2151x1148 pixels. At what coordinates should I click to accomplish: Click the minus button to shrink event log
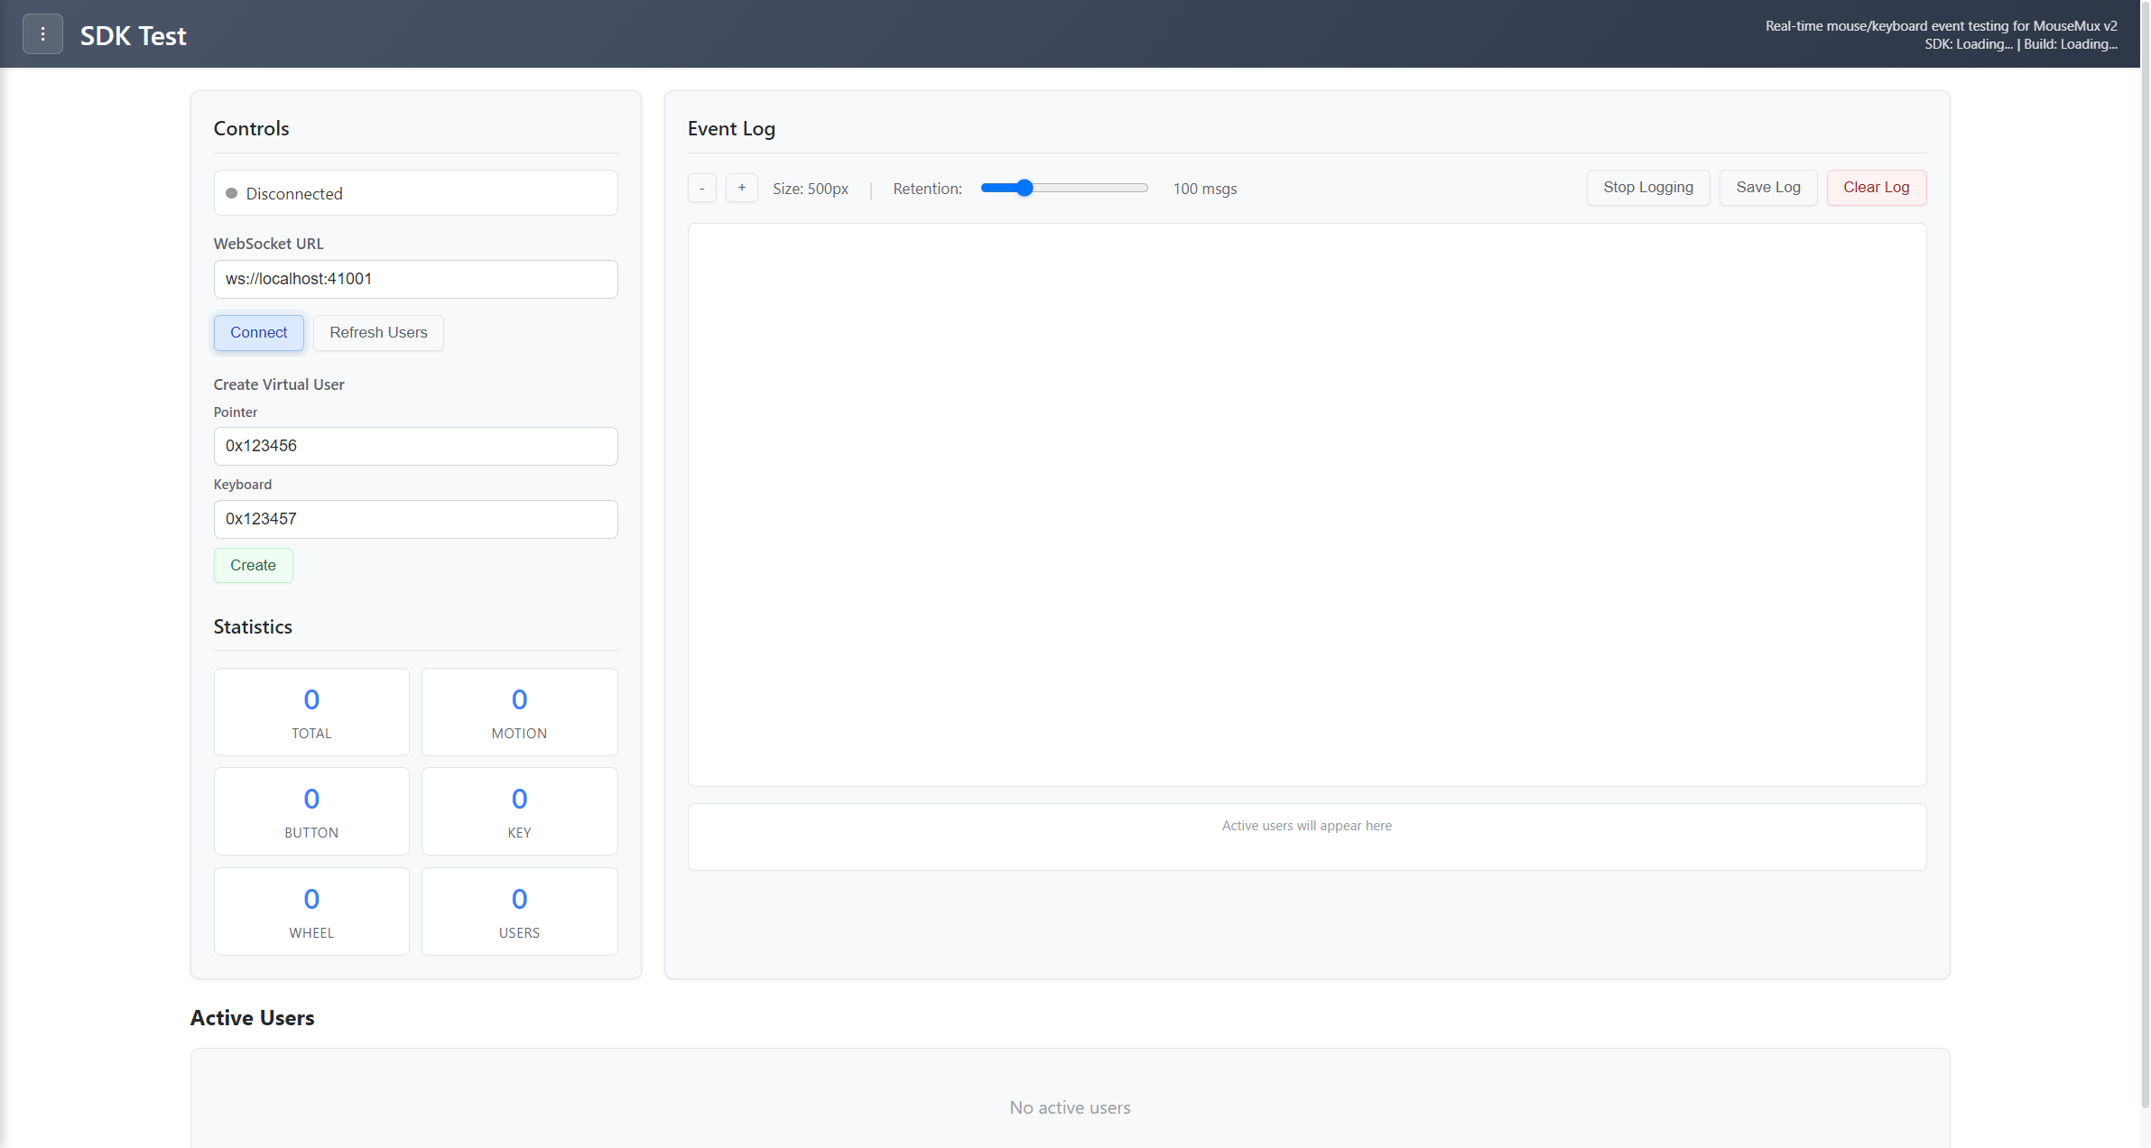click(x=701, y=188)
